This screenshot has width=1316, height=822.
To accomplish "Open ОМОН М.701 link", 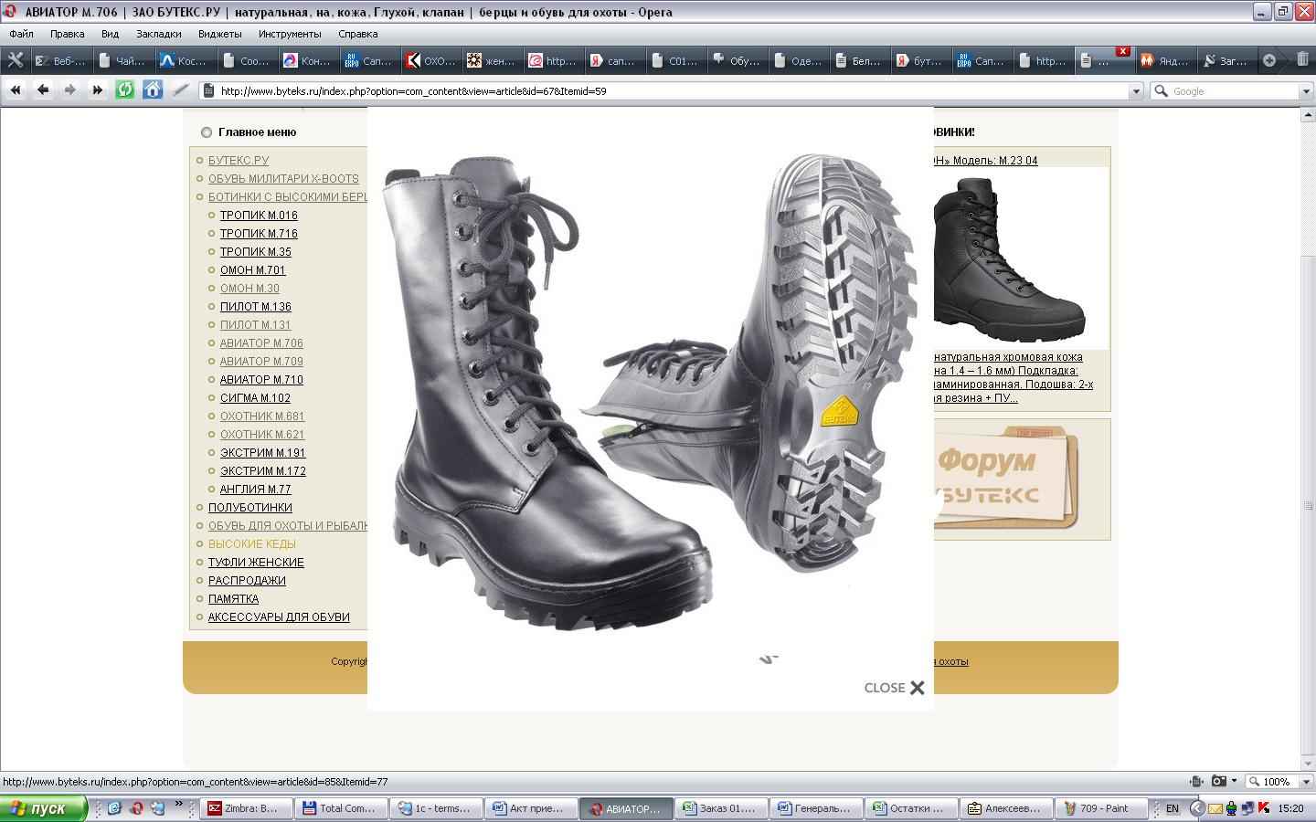I will pyautogui.click(x=253, y=270).
